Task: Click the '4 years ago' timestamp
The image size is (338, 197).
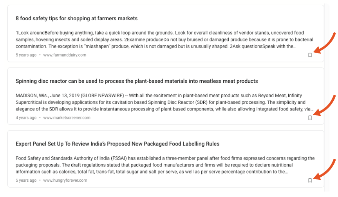Action: pos(26,117)
